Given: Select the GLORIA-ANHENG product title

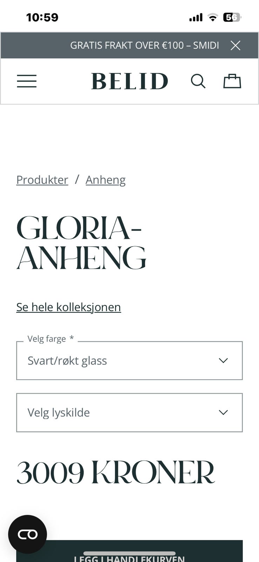Looking at the screenshot, I should coord(81,243).
